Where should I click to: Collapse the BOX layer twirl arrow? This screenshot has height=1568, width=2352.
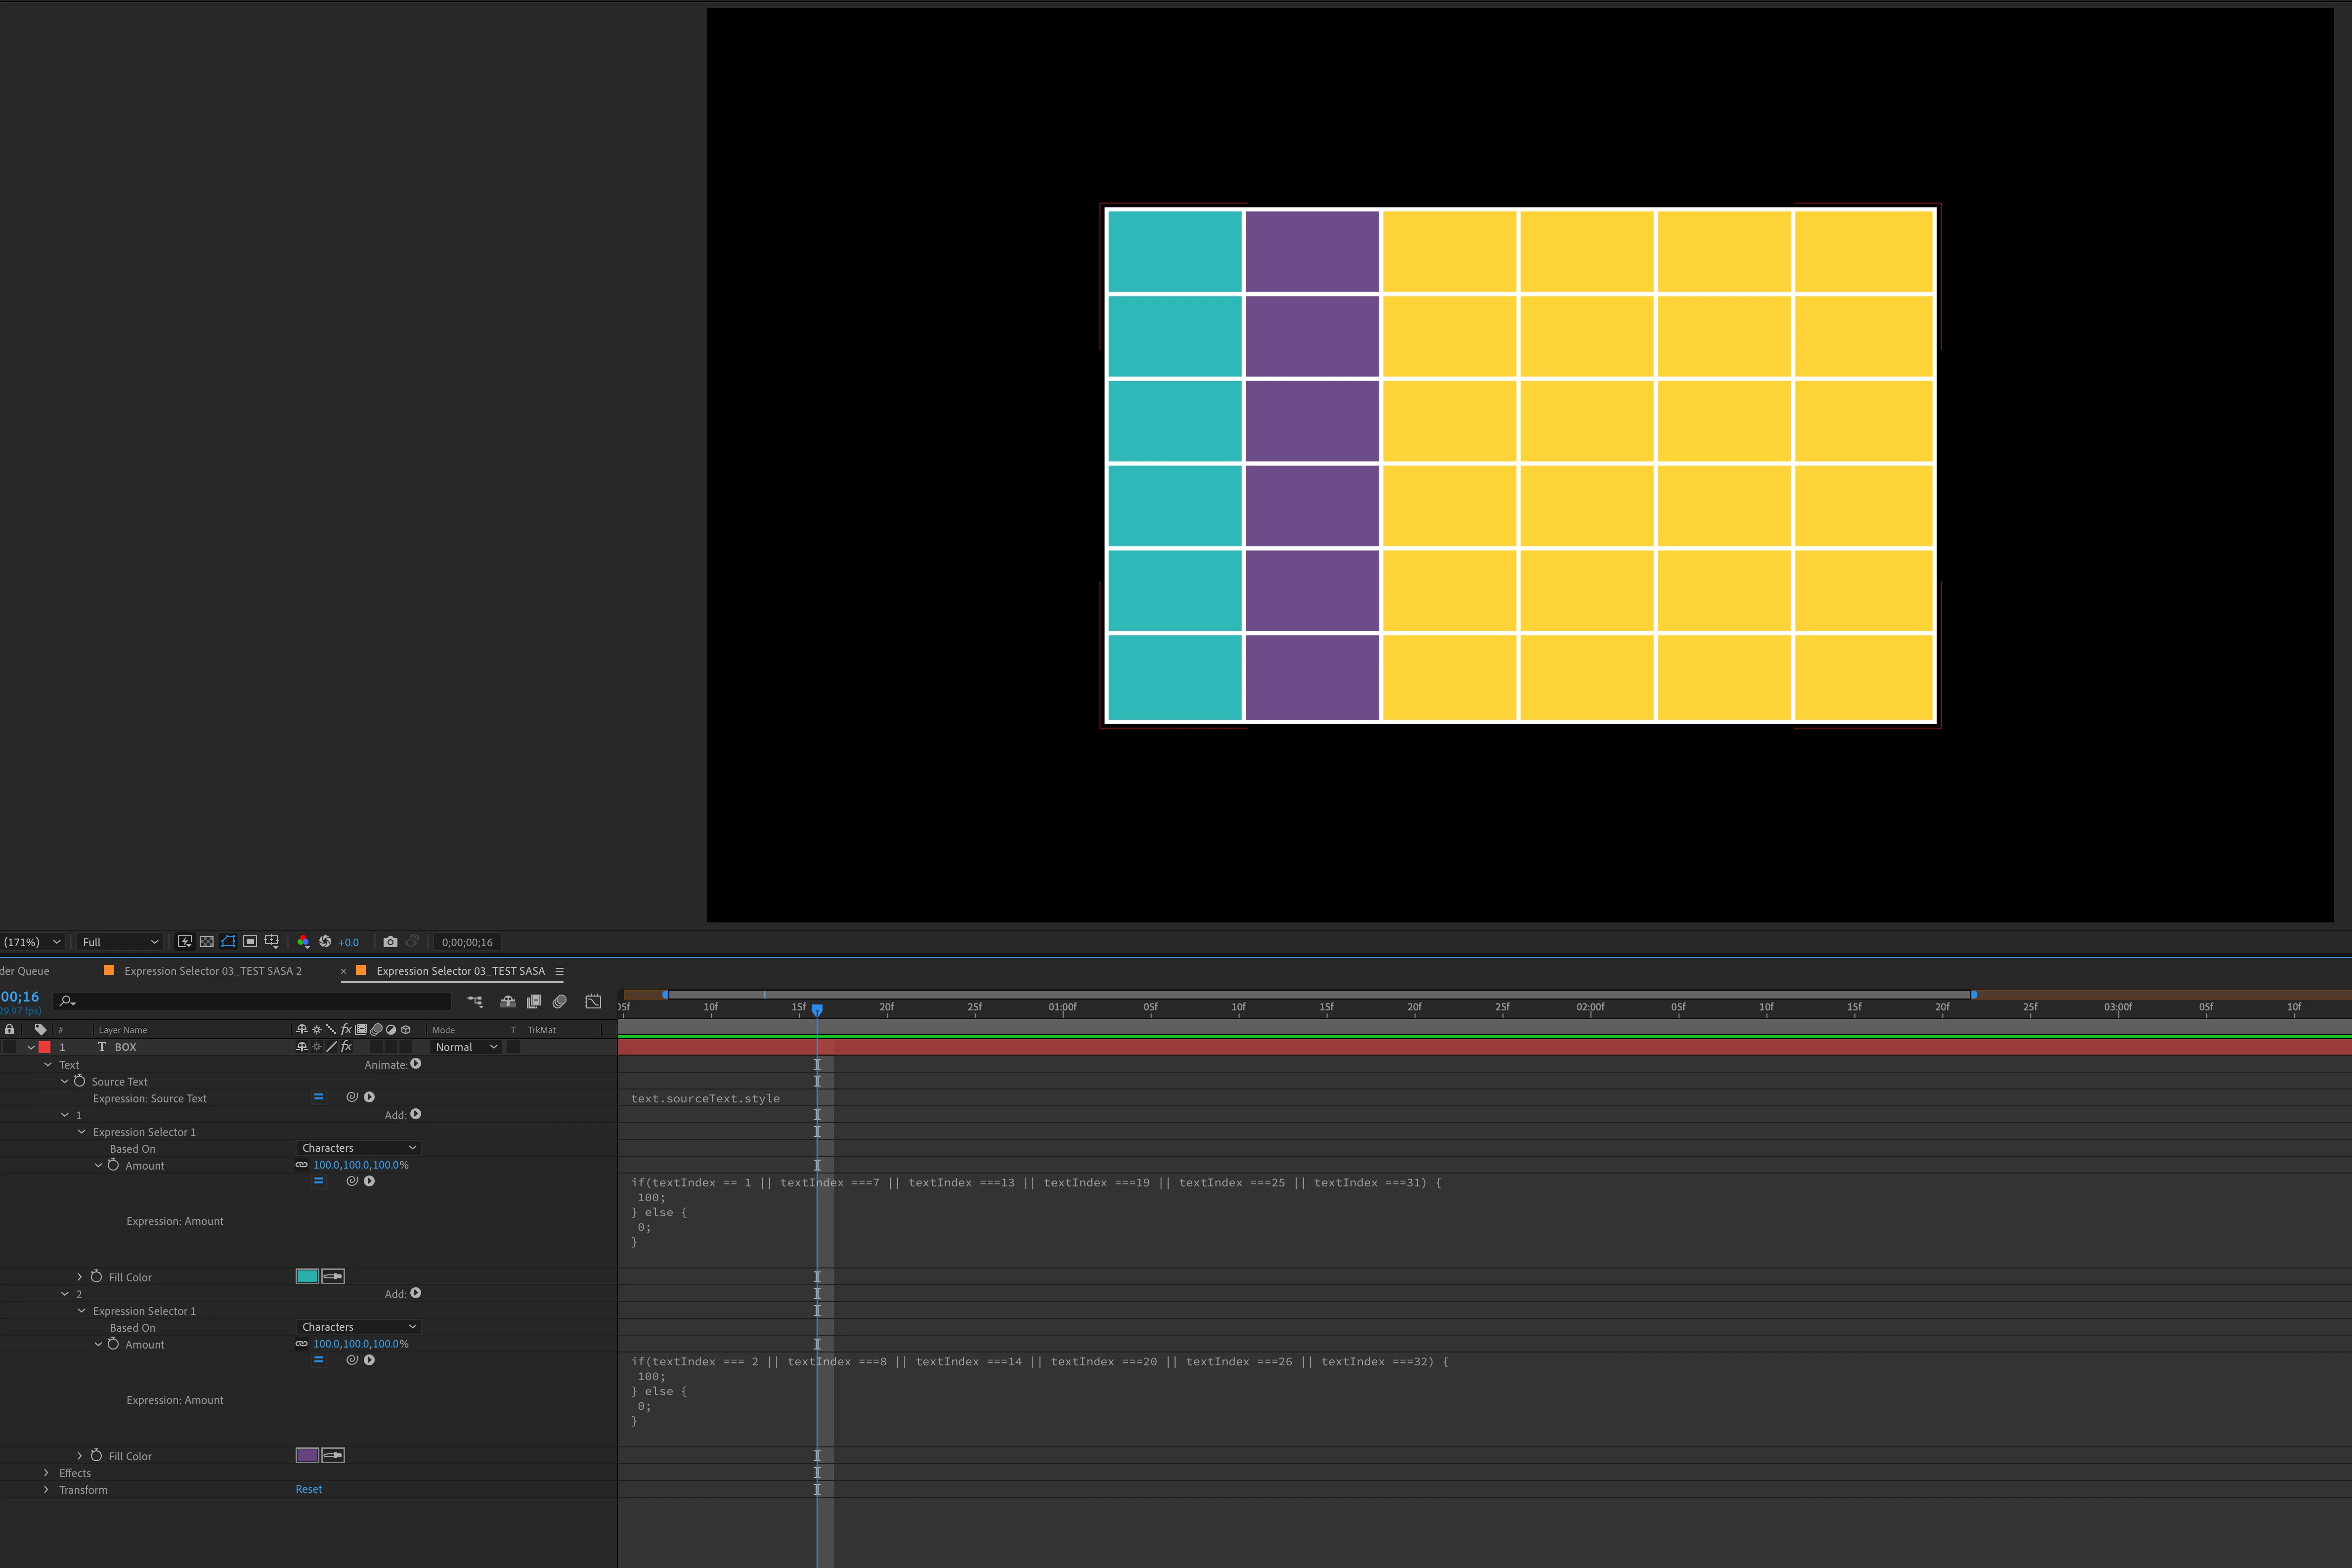(x=31, y=1047)
